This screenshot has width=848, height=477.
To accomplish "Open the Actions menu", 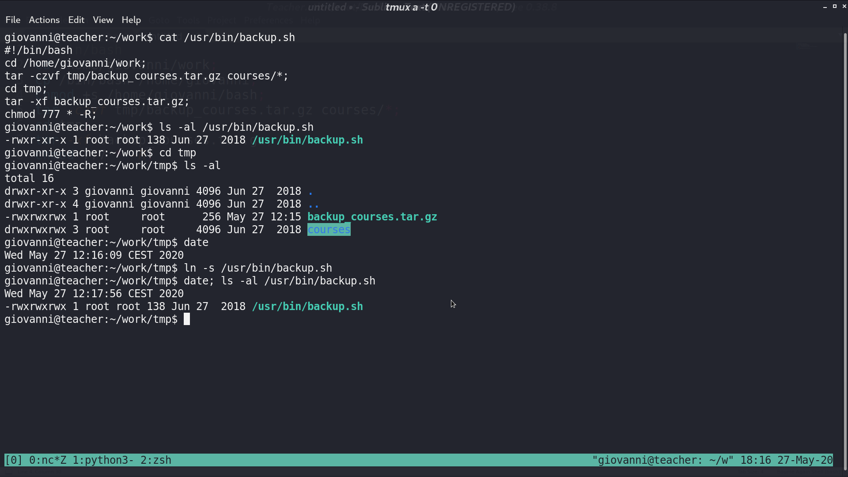I will tap(44, 20).
